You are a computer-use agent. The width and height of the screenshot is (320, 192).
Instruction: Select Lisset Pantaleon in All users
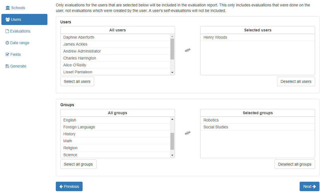[115, 72]
